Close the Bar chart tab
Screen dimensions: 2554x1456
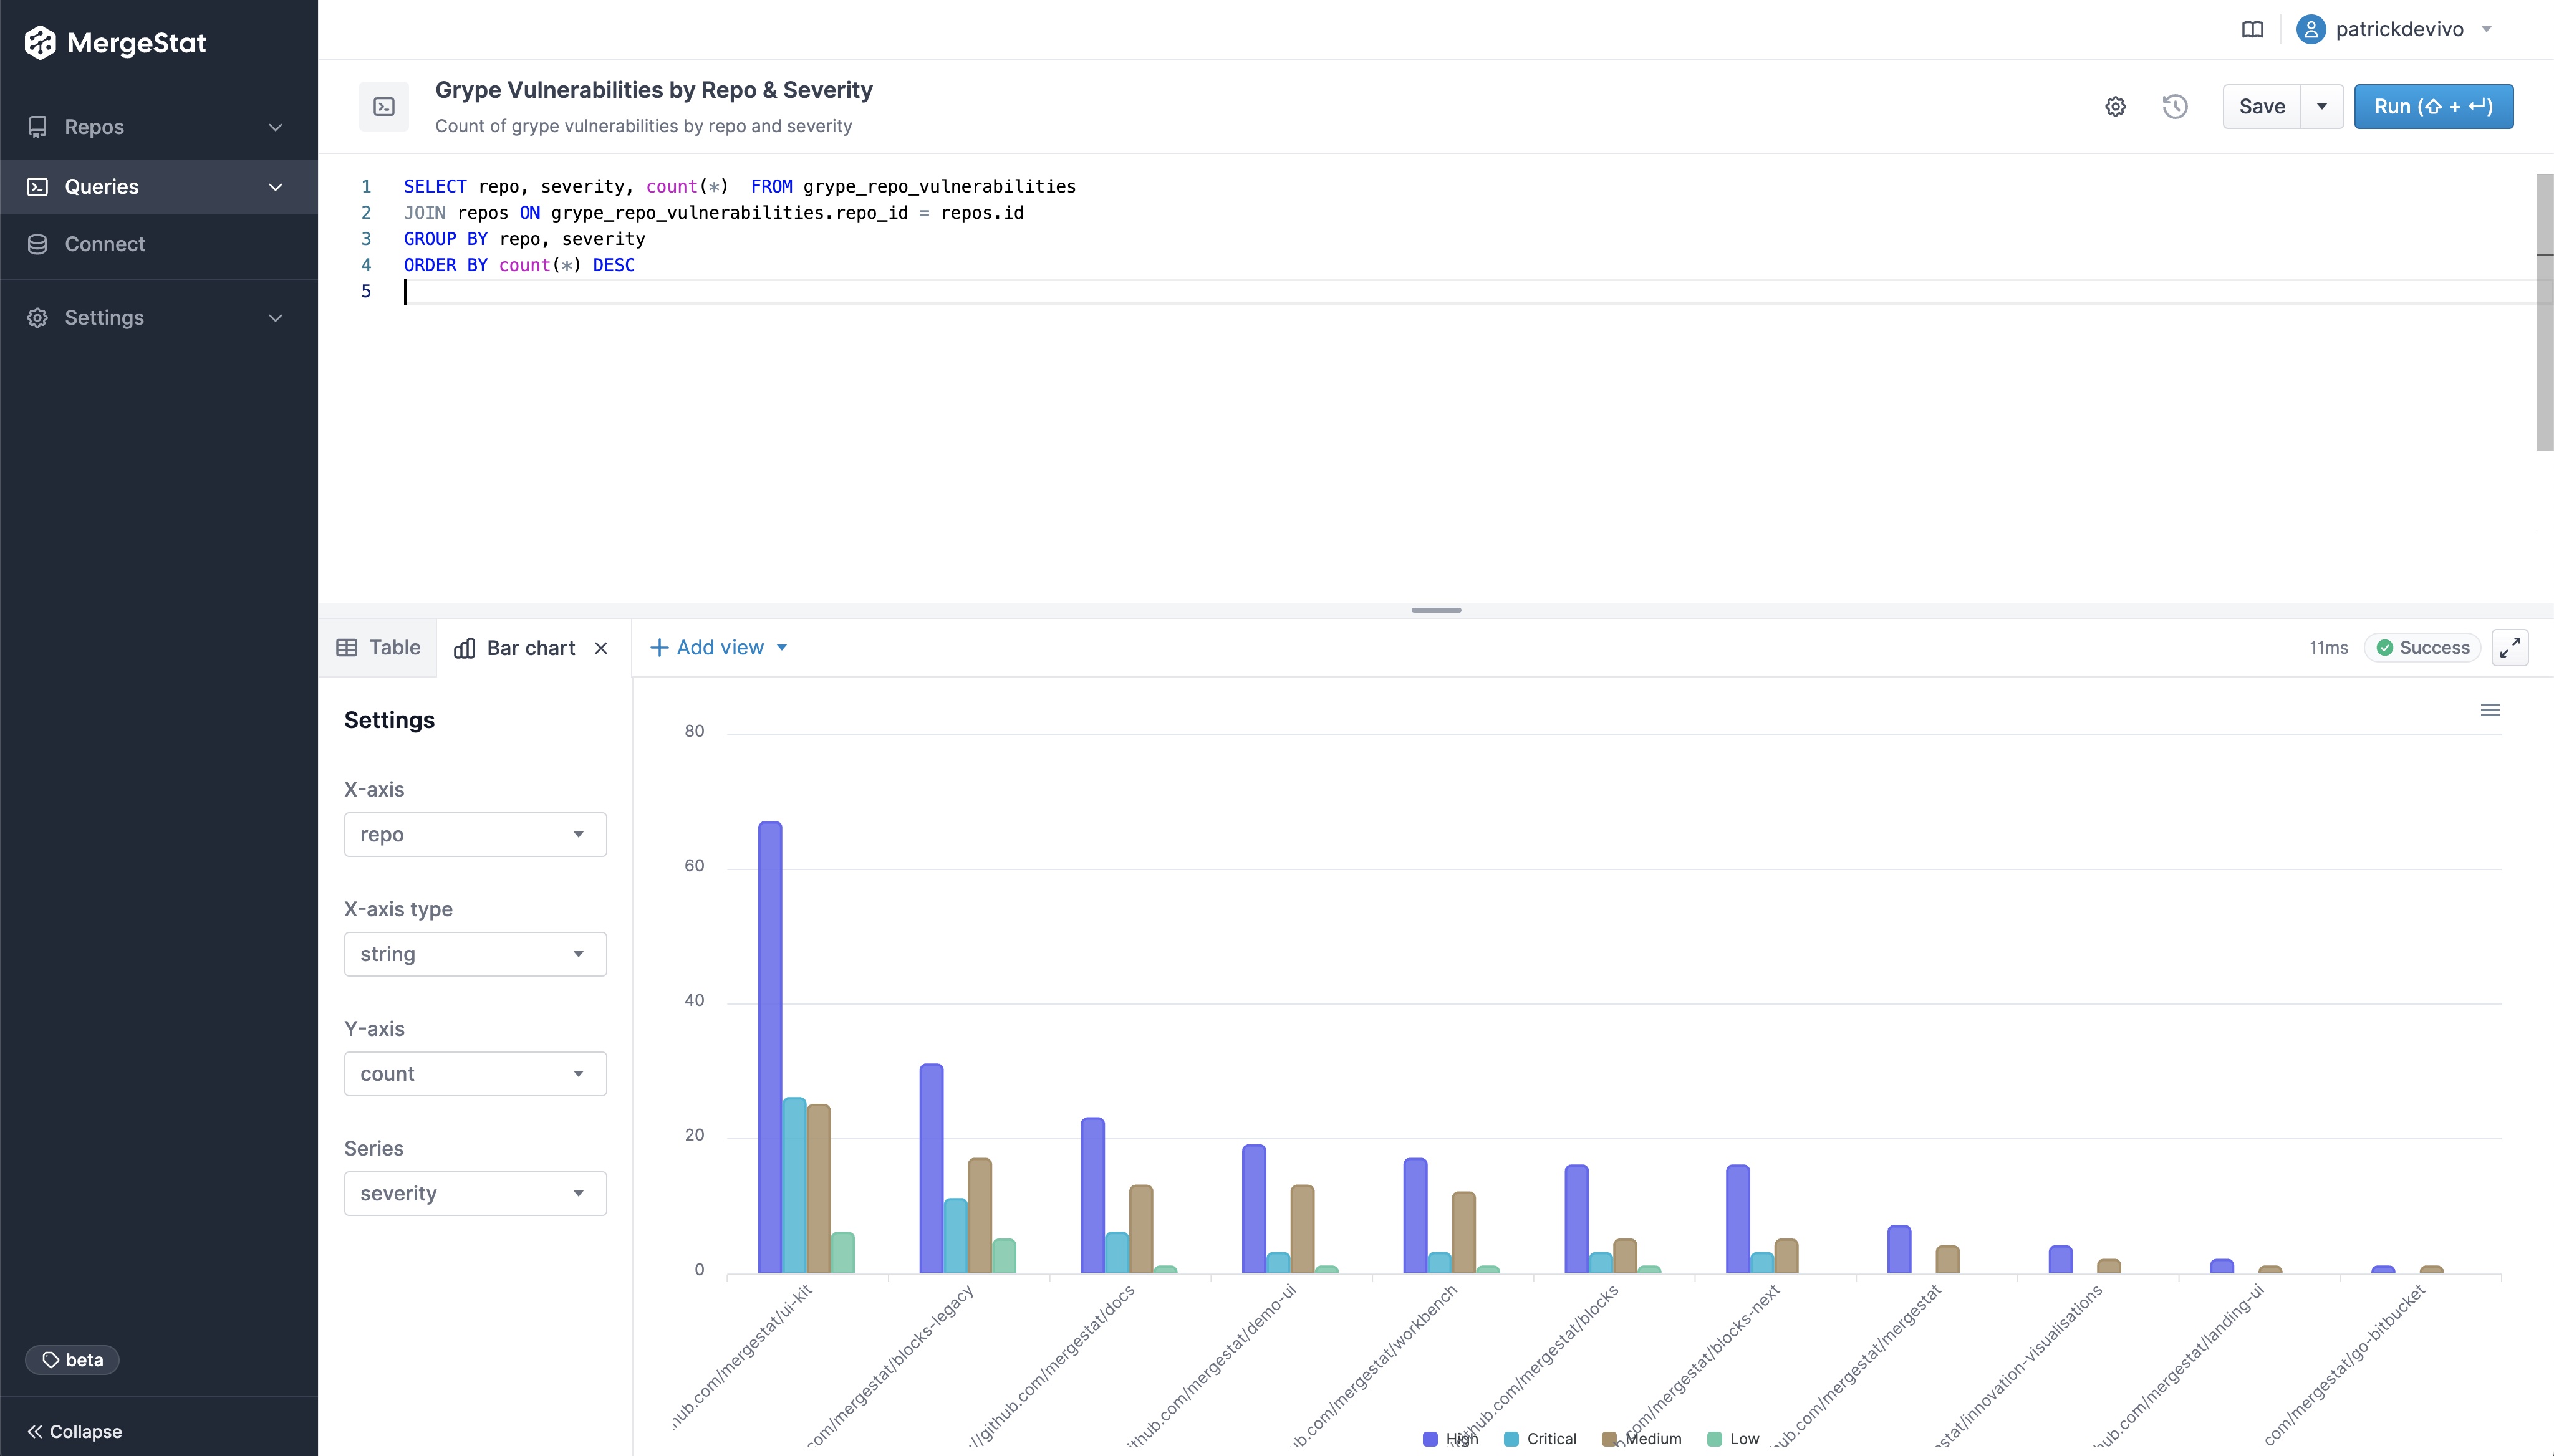click(601, 649)
